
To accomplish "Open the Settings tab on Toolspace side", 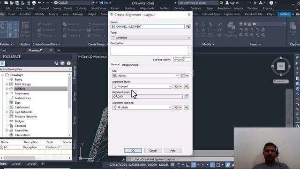I will (x=75, y=96).
